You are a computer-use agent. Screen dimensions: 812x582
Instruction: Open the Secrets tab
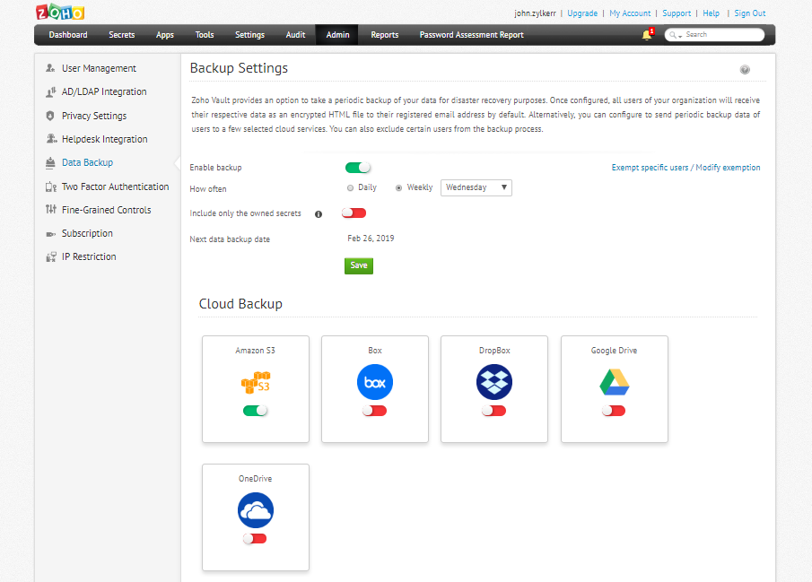click(122, 35)
